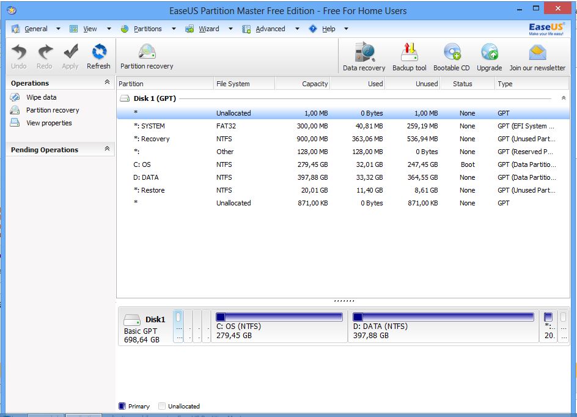Refresh the disk list
The height and width of the screenshot is (417, 577).
pyautogui.click(x=99, y=52)
